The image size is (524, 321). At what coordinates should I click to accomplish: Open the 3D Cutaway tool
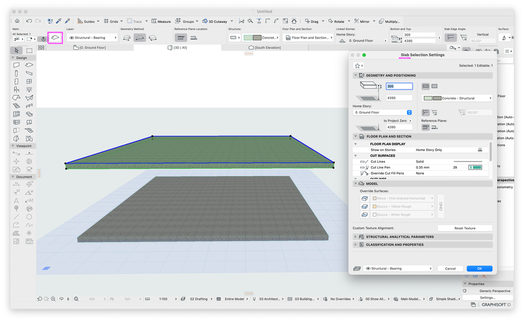point(213,21)
